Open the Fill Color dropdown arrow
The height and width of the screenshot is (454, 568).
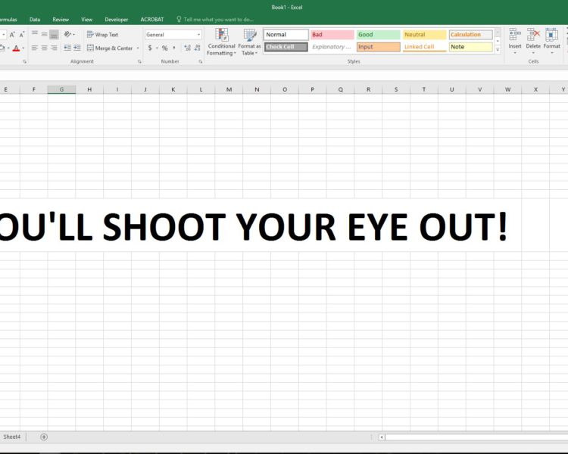point(8,48)
